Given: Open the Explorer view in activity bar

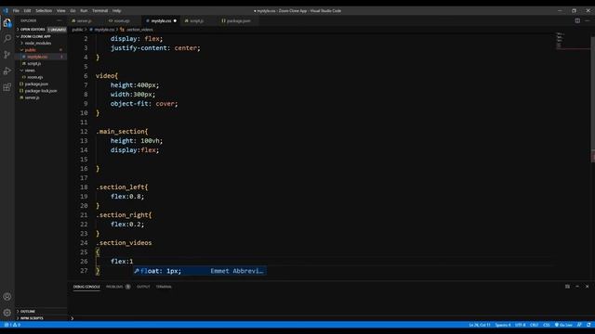Looking at the screenshot, I should (7, 23).
